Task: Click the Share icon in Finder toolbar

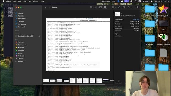Action: [x=119, y=7]
